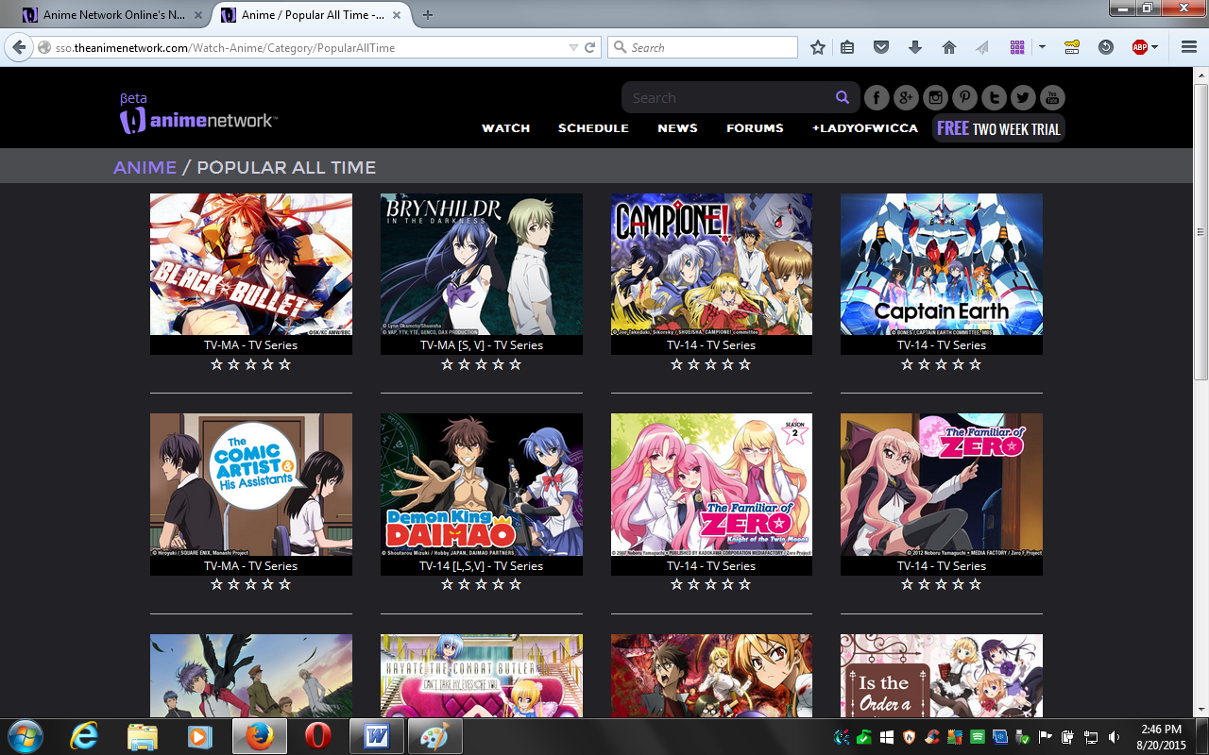
Task: Open the Windows Start menu
Action: pyautogui.click(x=26, y=736)
